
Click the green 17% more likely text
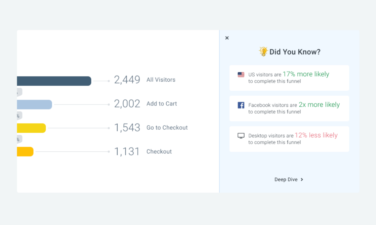point(306,74)
